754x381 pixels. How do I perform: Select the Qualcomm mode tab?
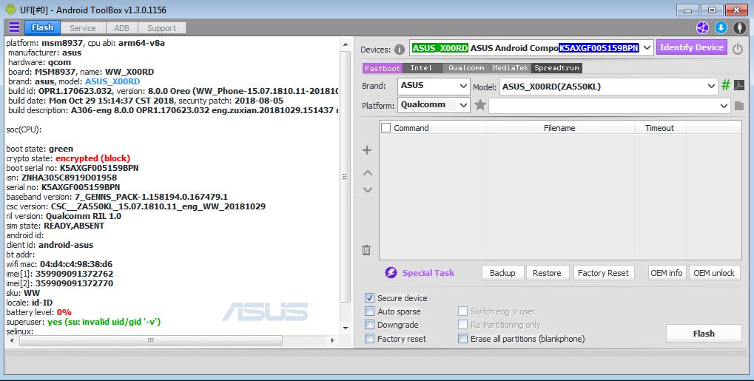[x=466, y=68]
